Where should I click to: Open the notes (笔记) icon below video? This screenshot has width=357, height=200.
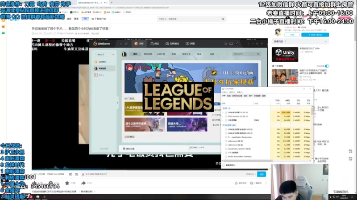tap(251, 183)
